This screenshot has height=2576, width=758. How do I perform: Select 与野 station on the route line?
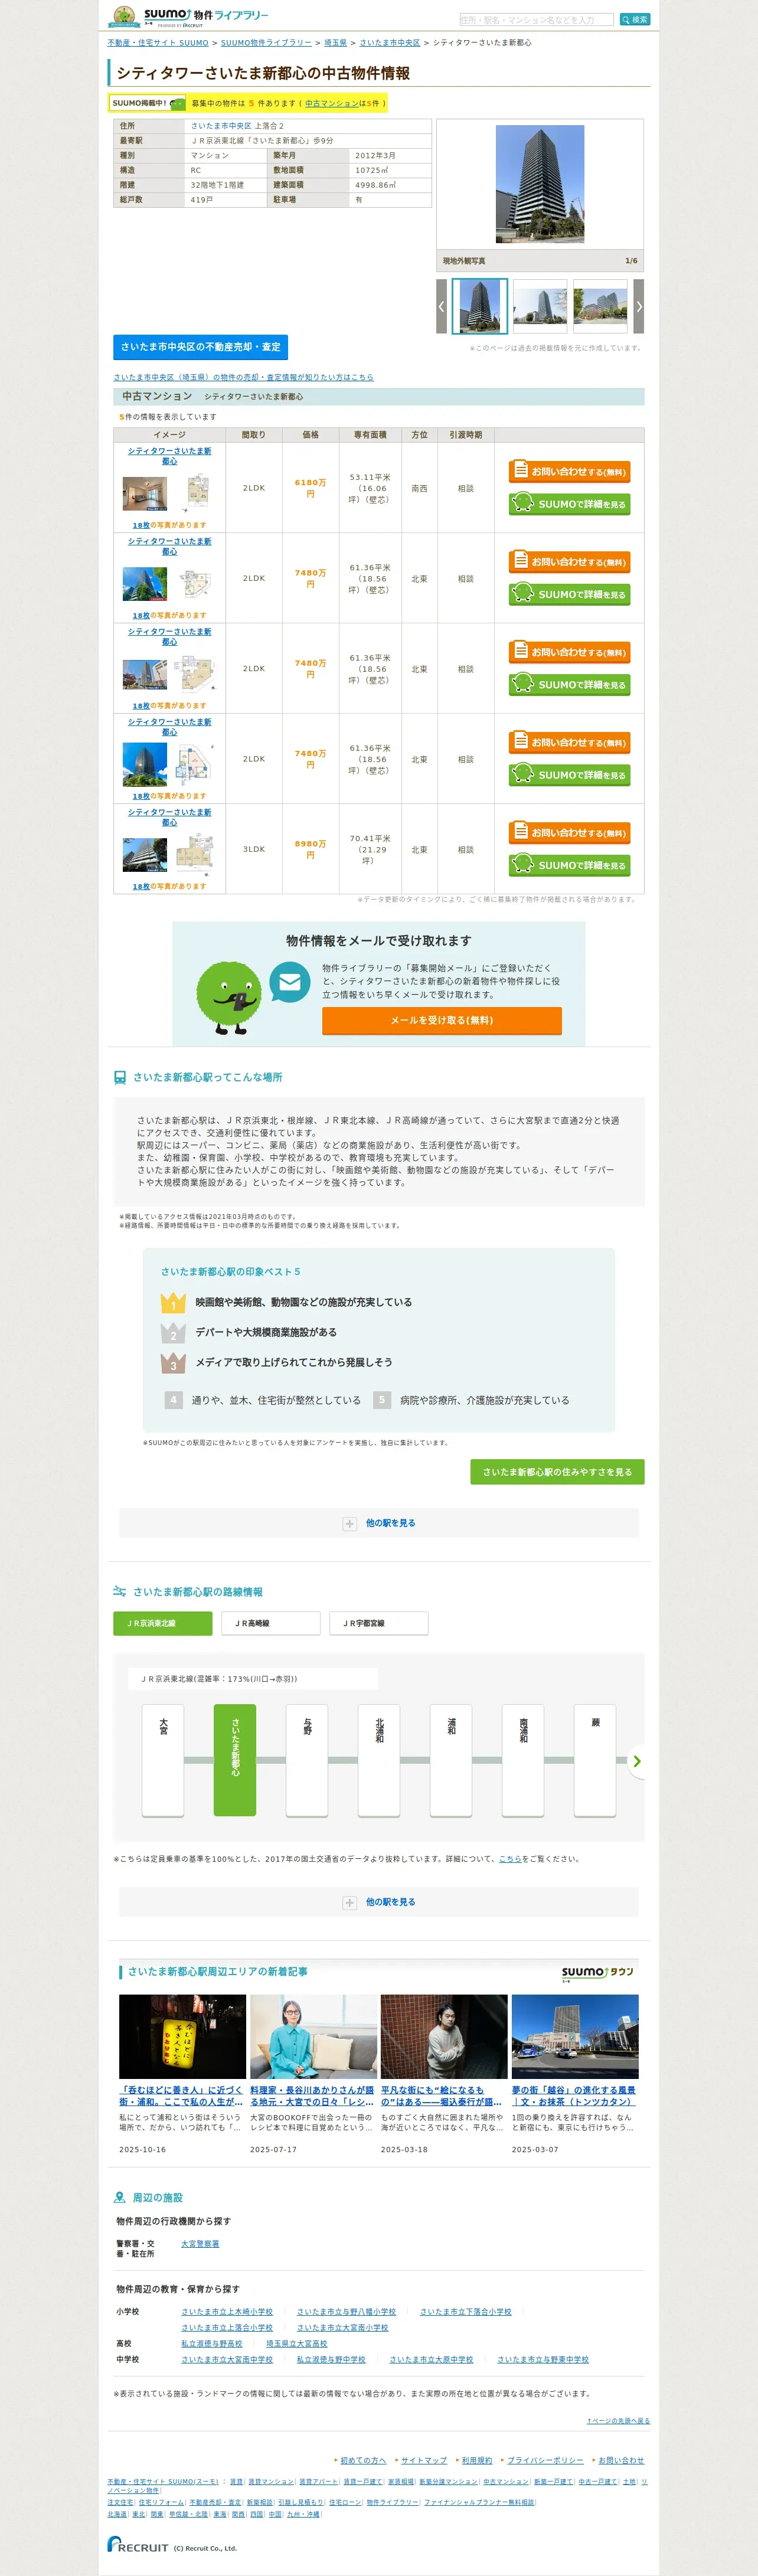[307, 1760]
